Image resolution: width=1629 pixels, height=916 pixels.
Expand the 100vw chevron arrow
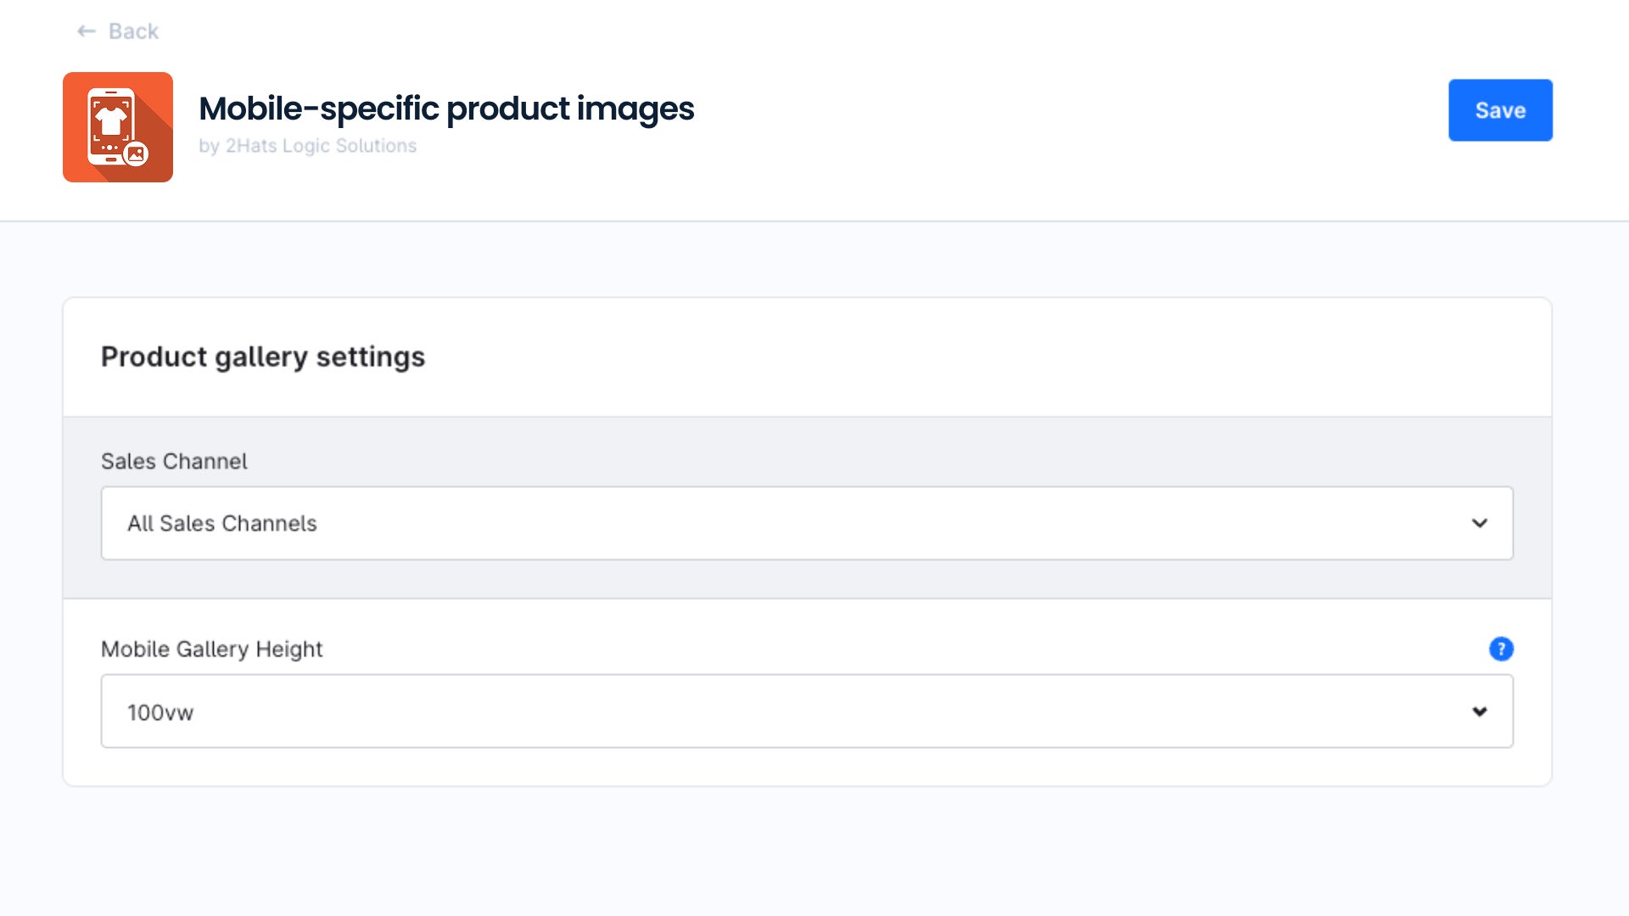point(1480,712)
